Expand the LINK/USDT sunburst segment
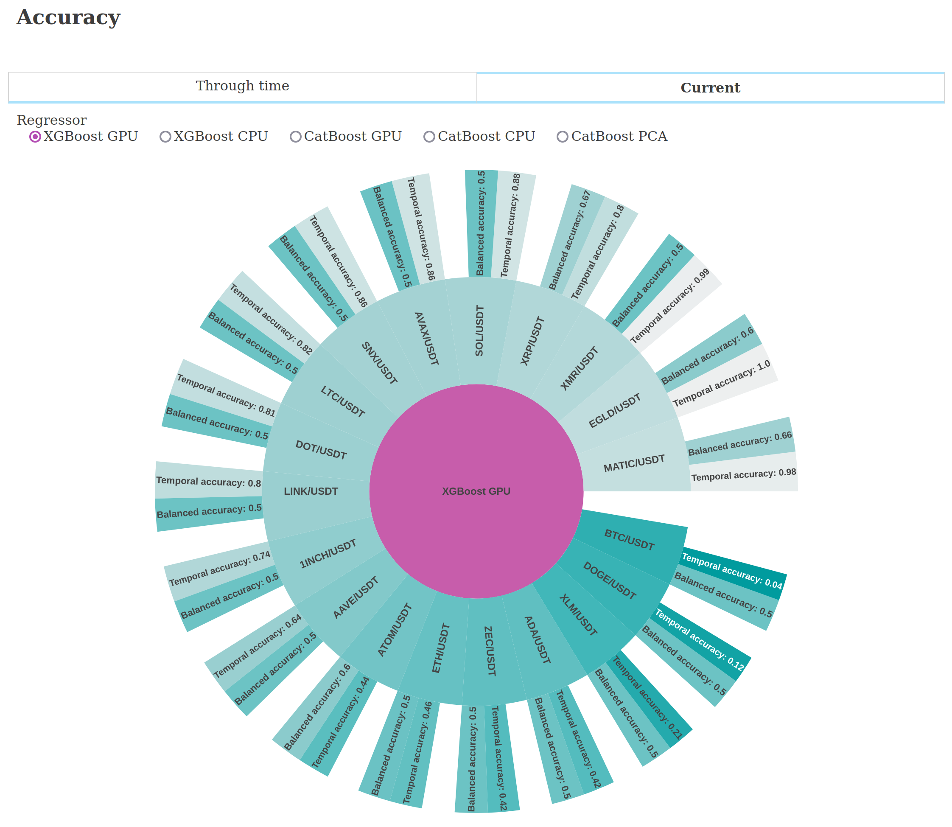952x827 pixels. tap(311, 491)
